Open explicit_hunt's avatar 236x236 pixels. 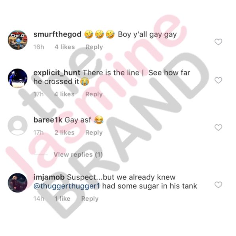(17, 78)
